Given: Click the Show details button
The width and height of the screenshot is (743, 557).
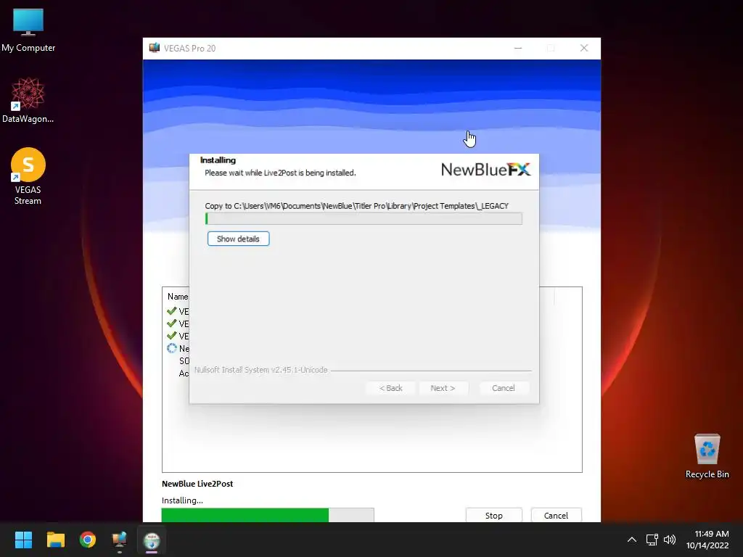Looking at the screenshot, I should click(238, 239).
